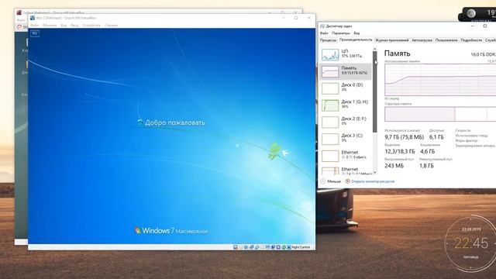
Task: Switch to the Журнал приложений tab
Action: (392, 40)
